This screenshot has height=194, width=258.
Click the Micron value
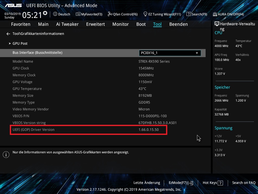click(x=144, y=109)
